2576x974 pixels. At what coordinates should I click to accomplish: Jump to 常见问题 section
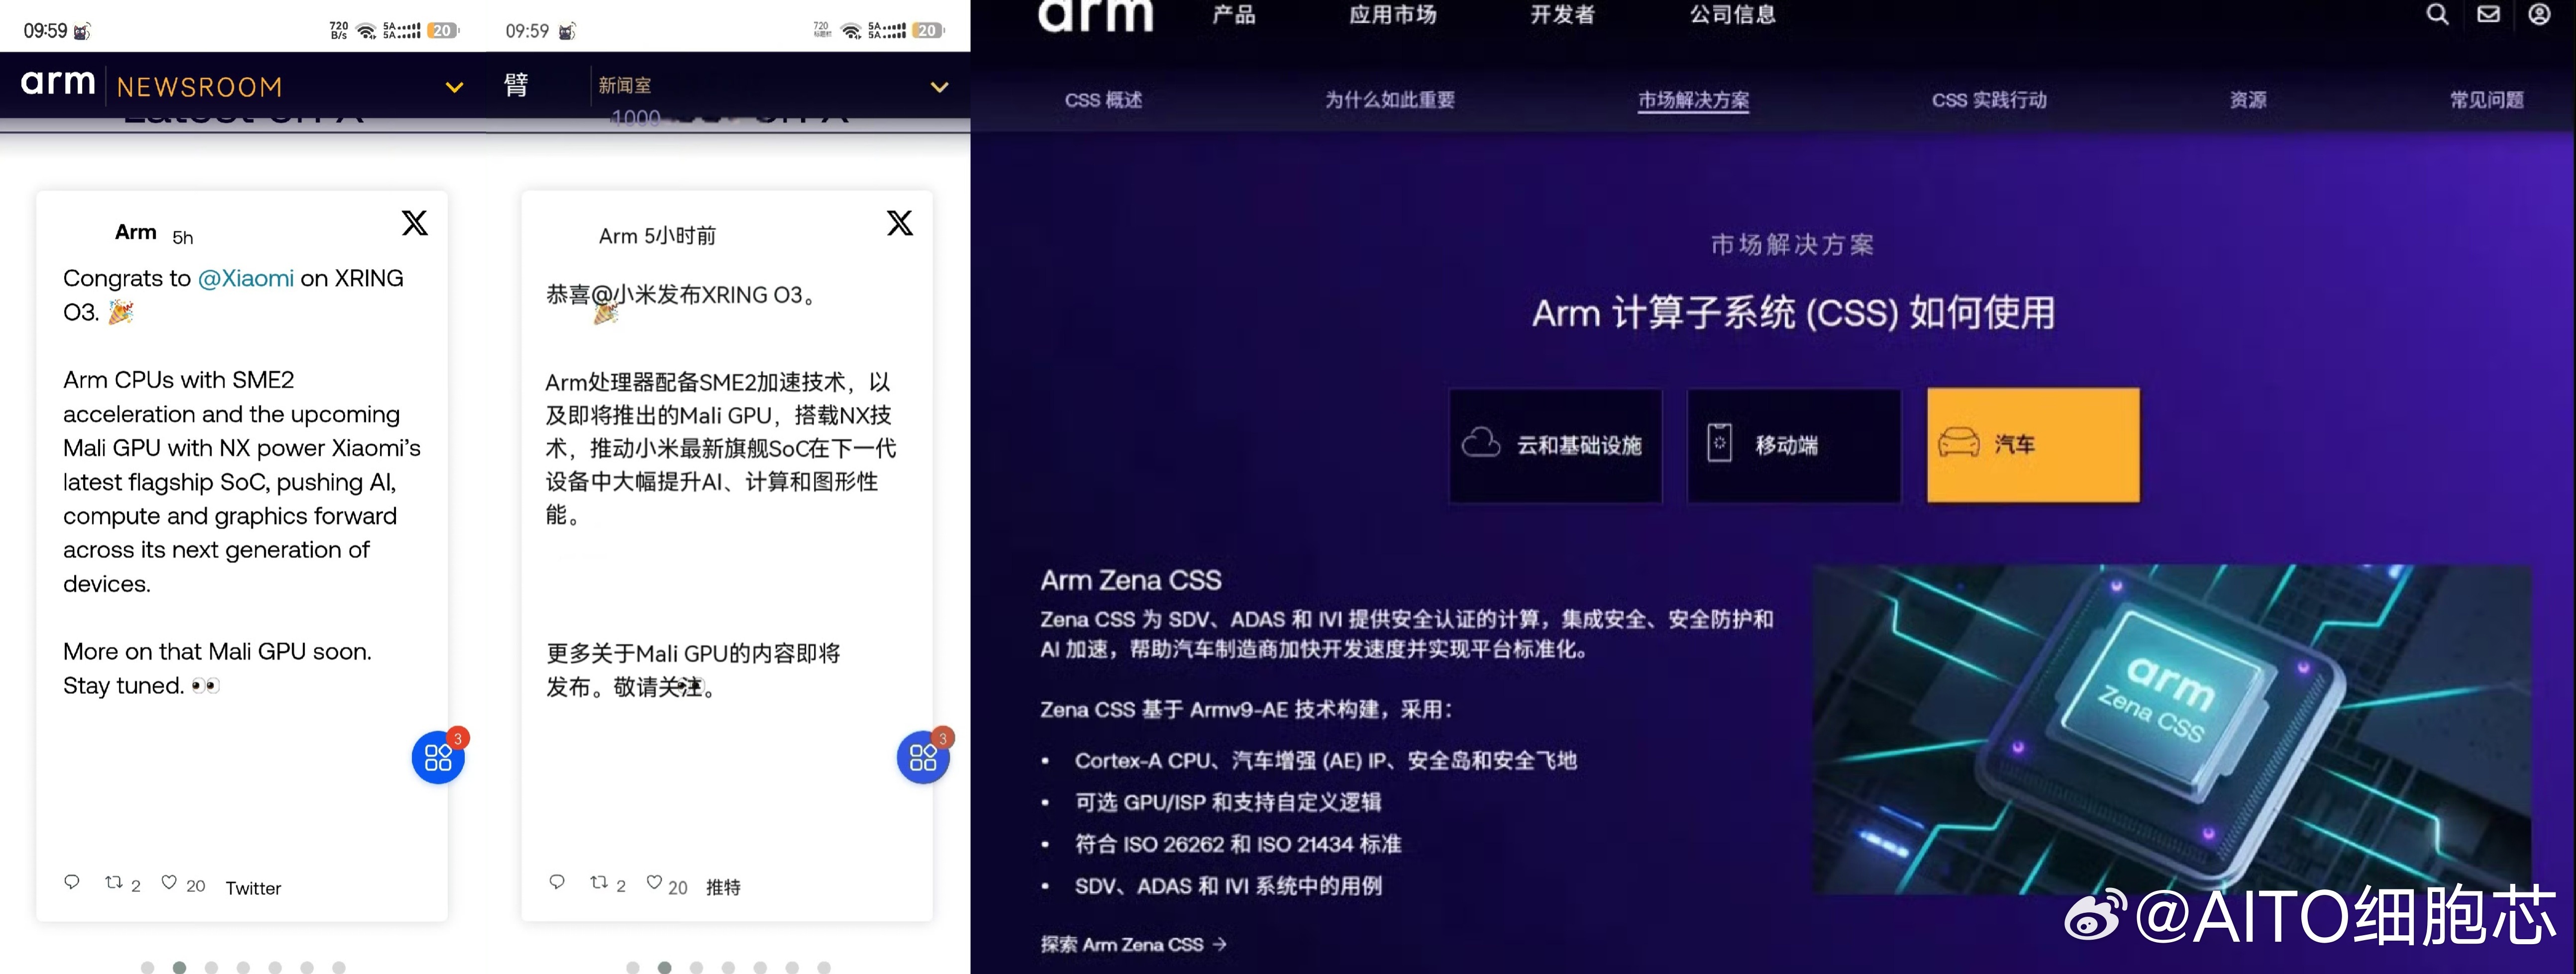click(2487, 100)
